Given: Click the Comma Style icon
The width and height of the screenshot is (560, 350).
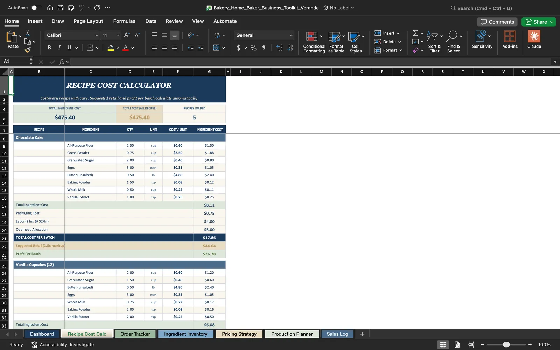Looking at the screenshot, I should [264, 48].
